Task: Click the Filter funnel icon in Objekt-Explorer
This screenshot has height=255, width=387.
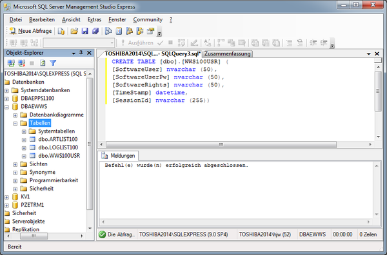Action: (53, 63)
